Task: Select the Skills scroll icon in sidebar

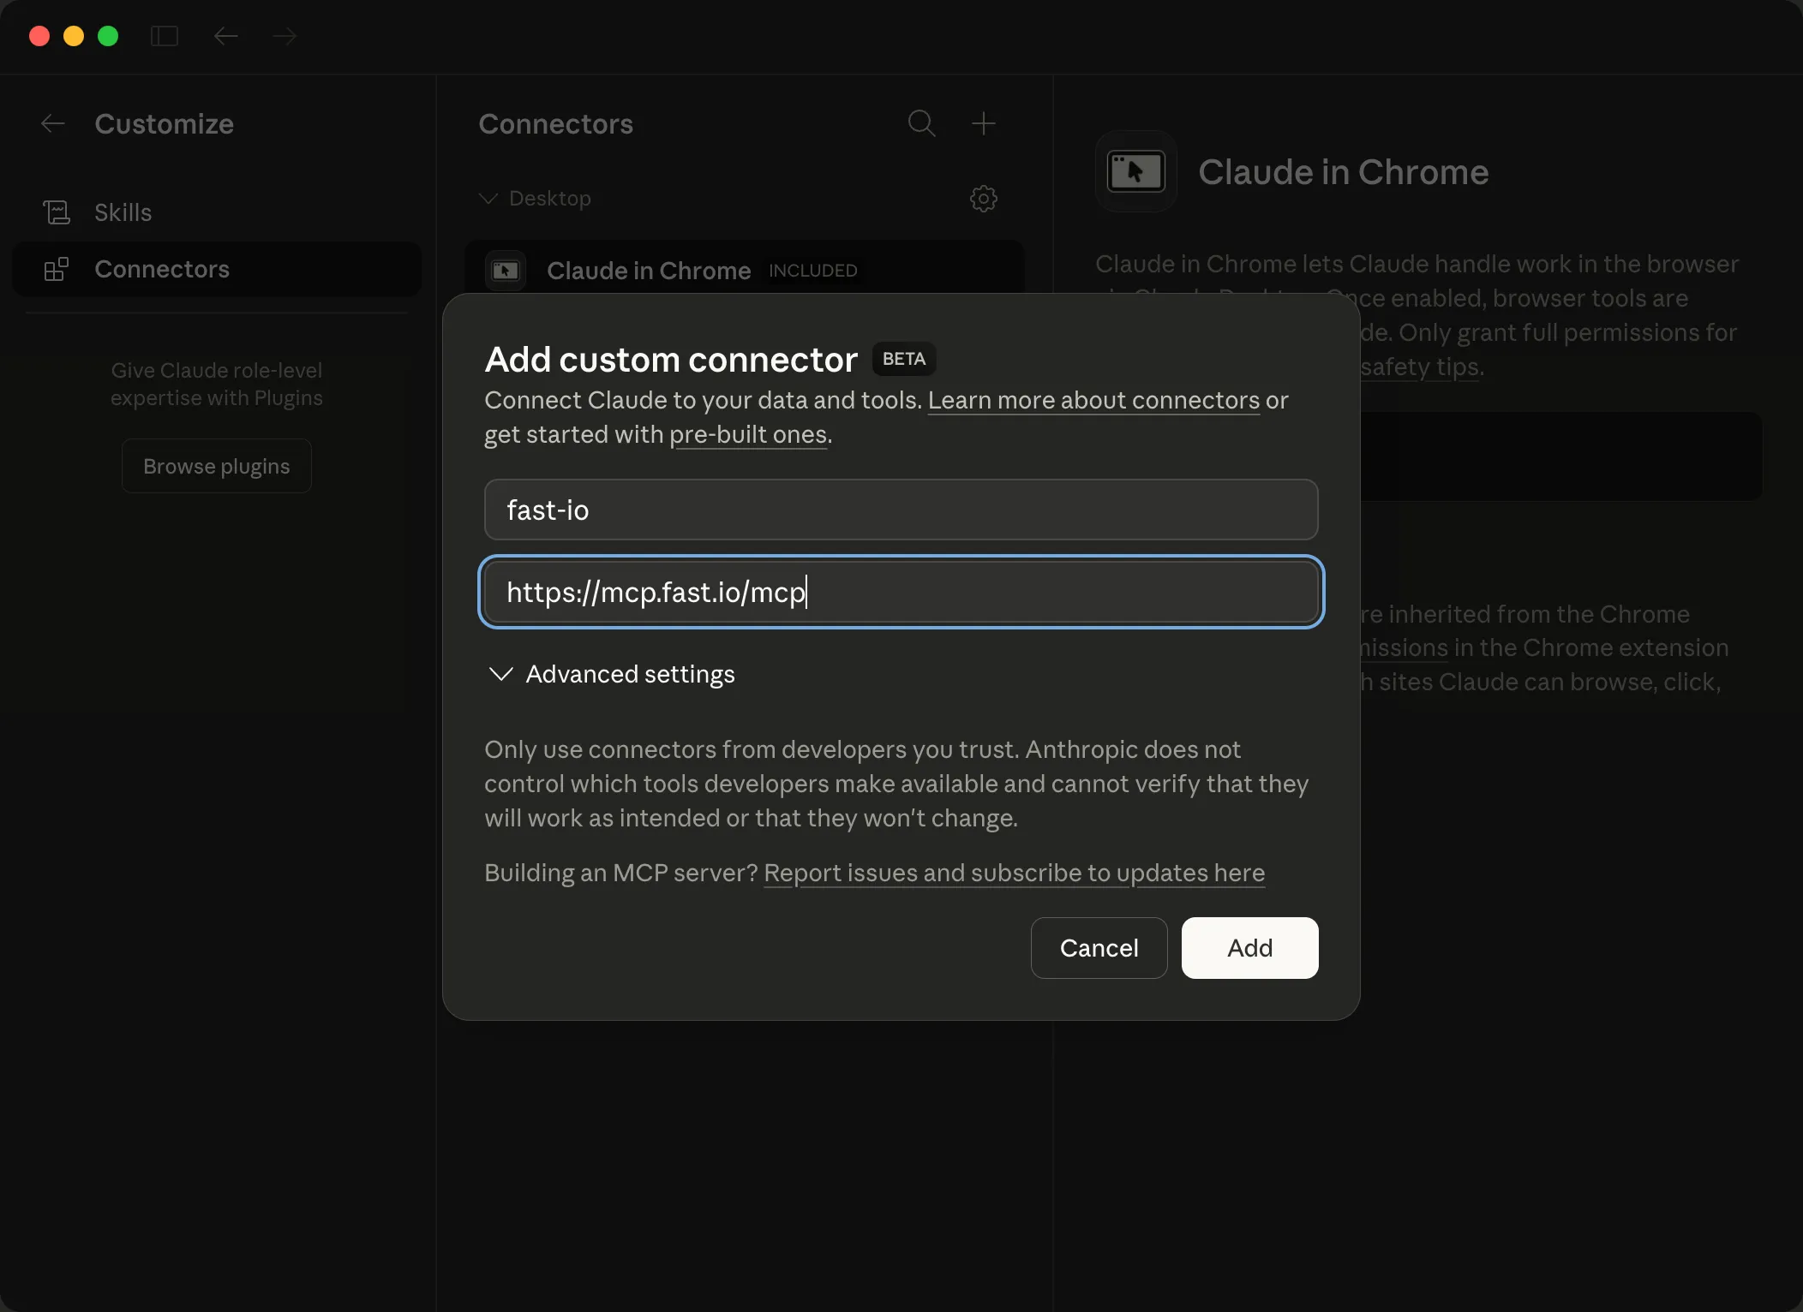Action: coord(57,212)
